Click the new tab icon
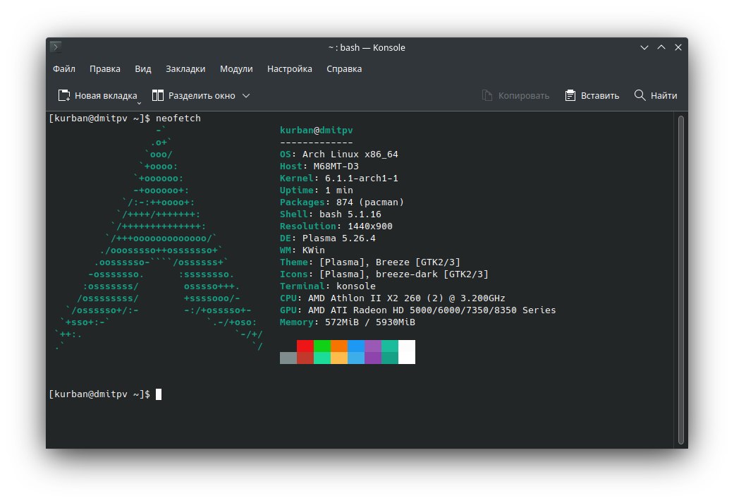The image size is (734, 503). point(63,95)
